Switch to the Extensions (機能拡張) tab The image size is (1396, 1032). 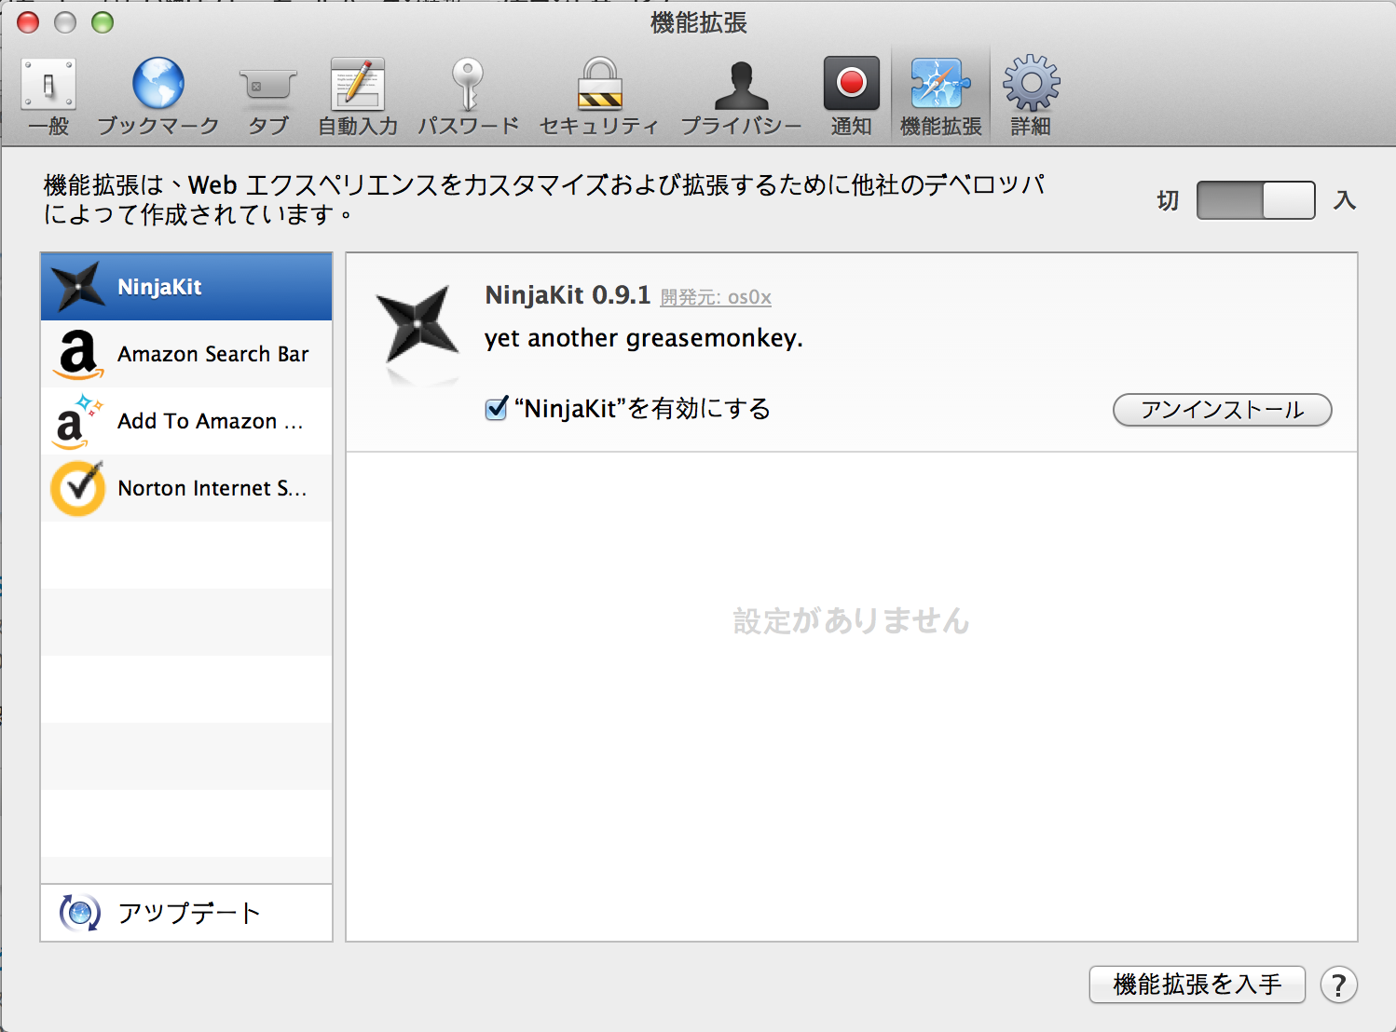(x=940, y=96)
